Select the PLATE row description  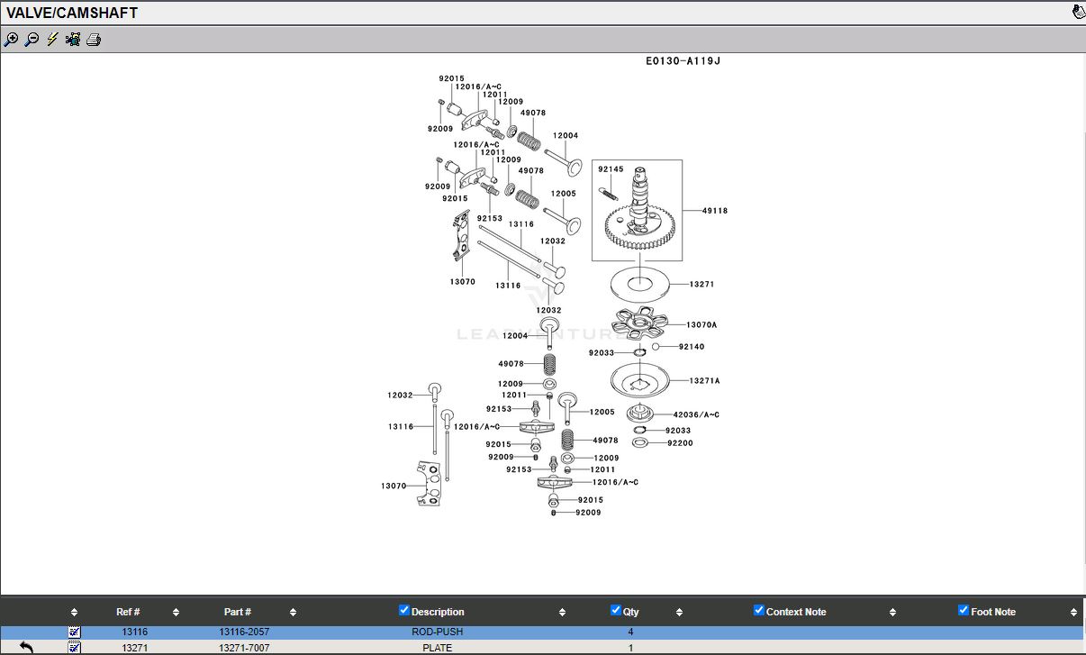[438, 648]
